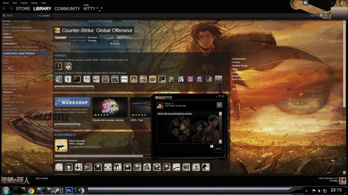
Task: Click second friend avatar currently playing
Action: (x=68, y=66)
